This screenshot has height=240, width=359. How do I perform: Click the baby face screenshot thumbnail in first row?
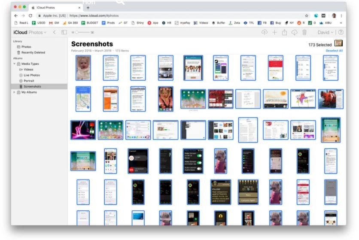point(83,68)
